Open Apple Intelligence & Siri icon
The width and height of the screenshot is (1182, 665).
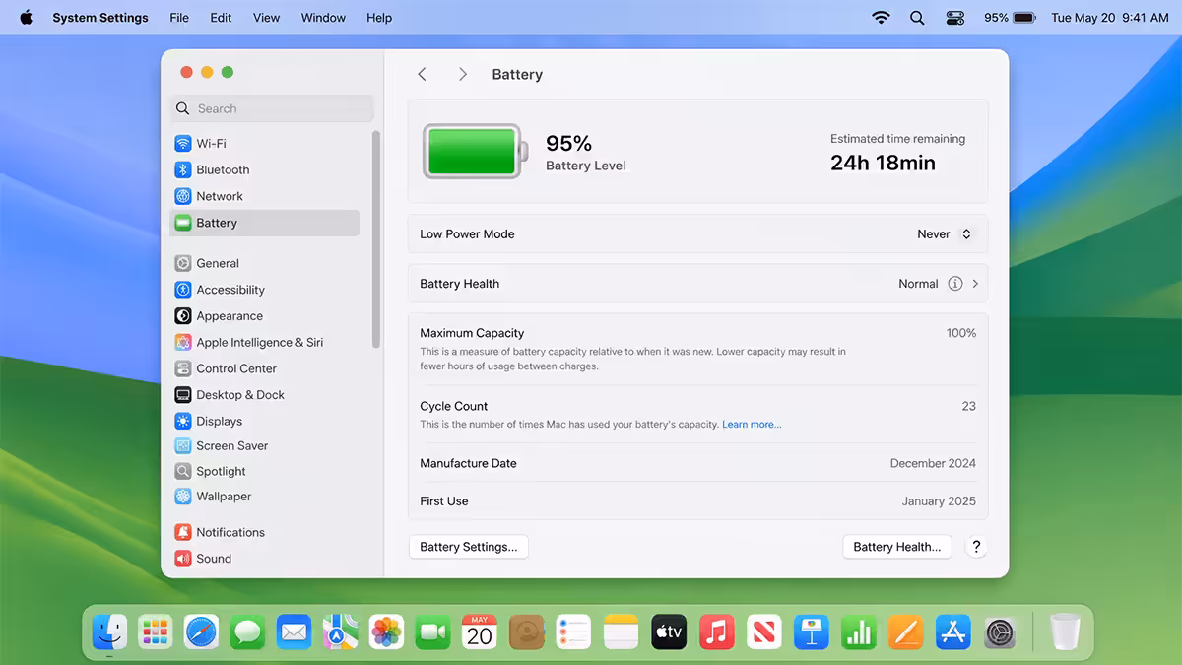point(183,342)
